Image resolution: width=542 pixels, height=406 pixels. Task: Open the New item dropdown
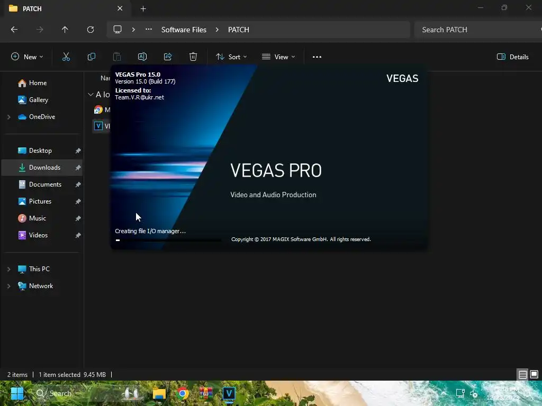(27, 57)
